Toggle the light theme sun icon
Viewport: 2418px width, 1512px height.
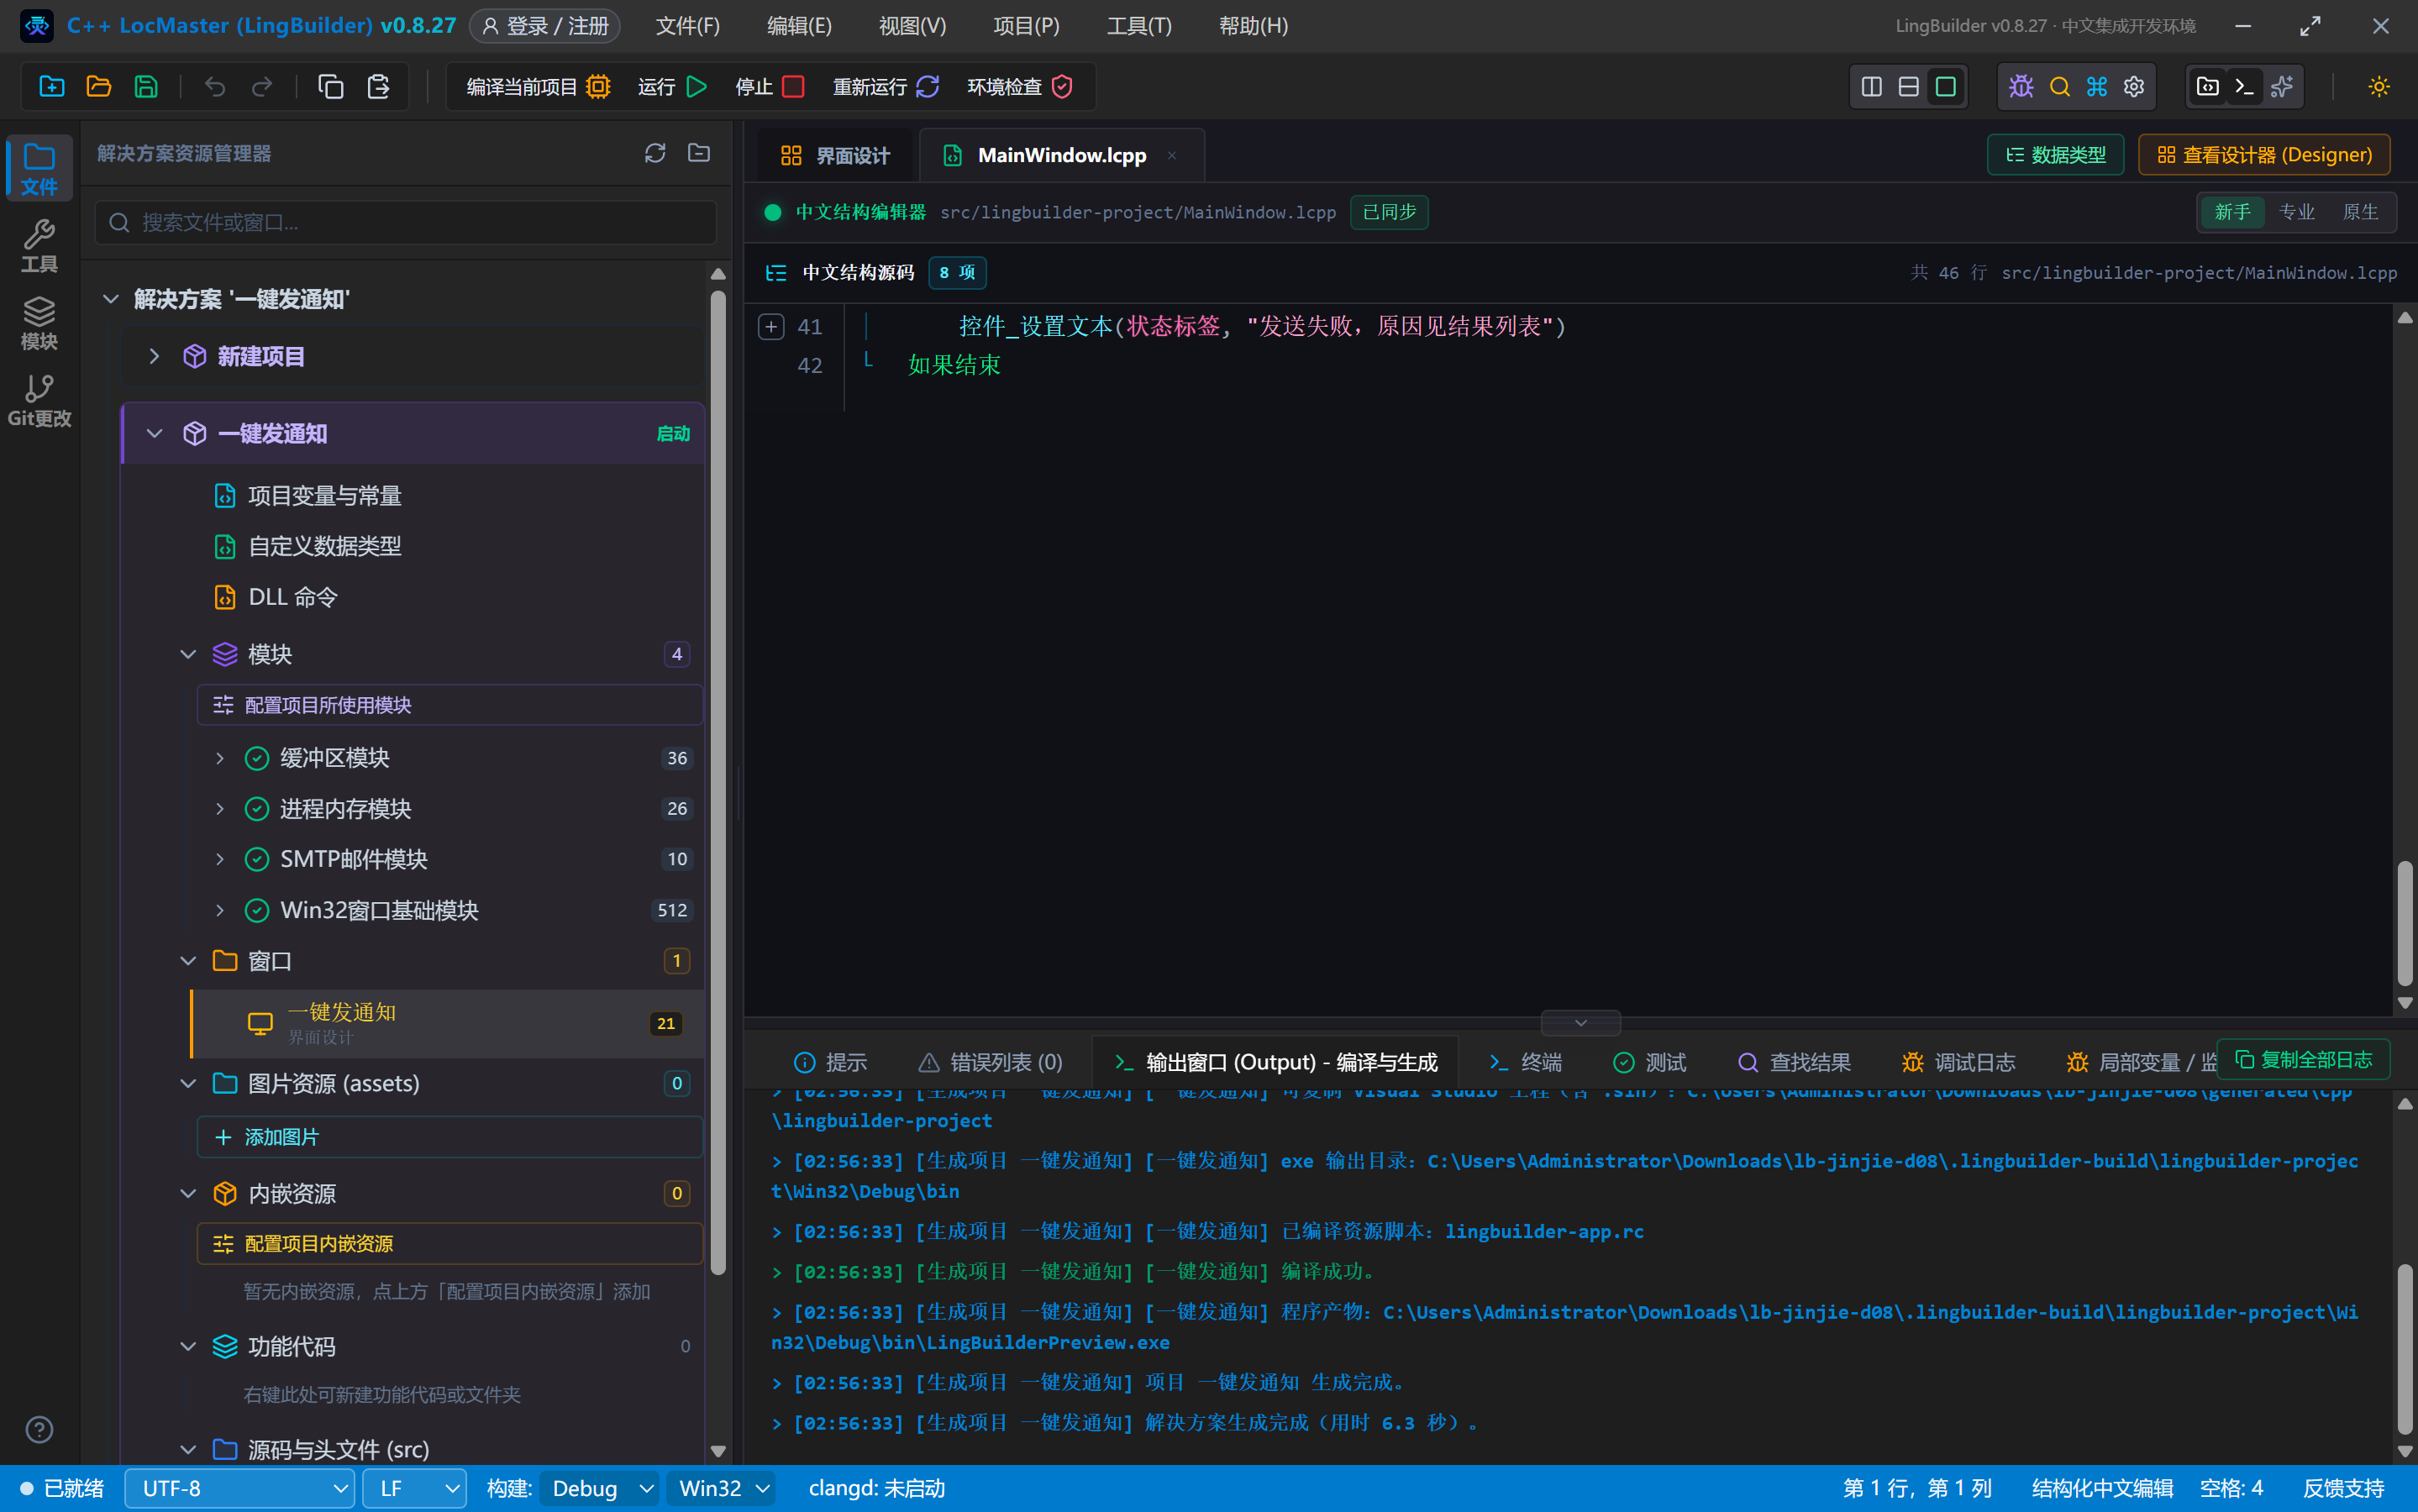coord(2379,87)
